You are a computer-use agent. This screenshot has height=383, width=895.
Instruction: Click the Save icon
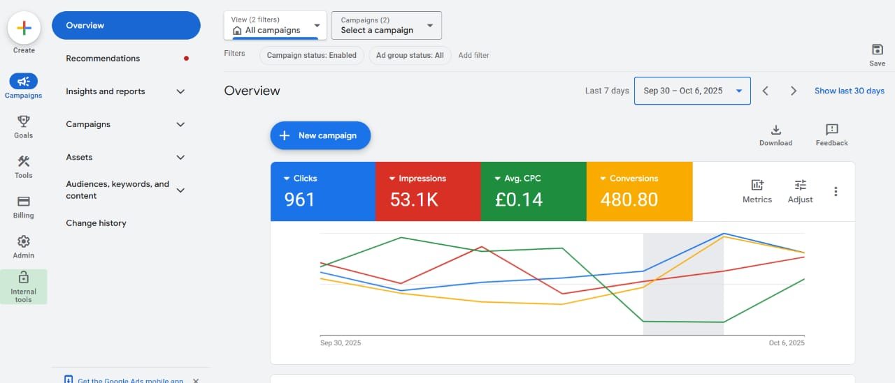(877, 50)
